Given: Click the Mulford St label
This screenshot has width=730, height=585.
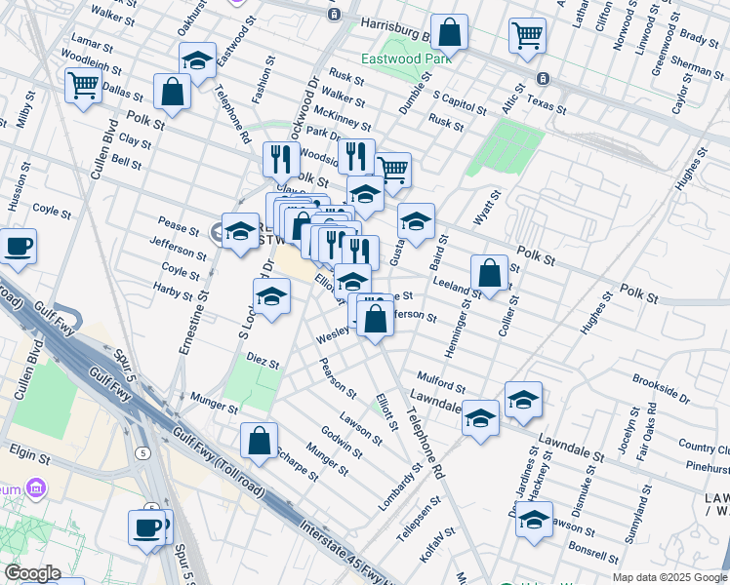Looking at the screenshot, I should point(441,382).
